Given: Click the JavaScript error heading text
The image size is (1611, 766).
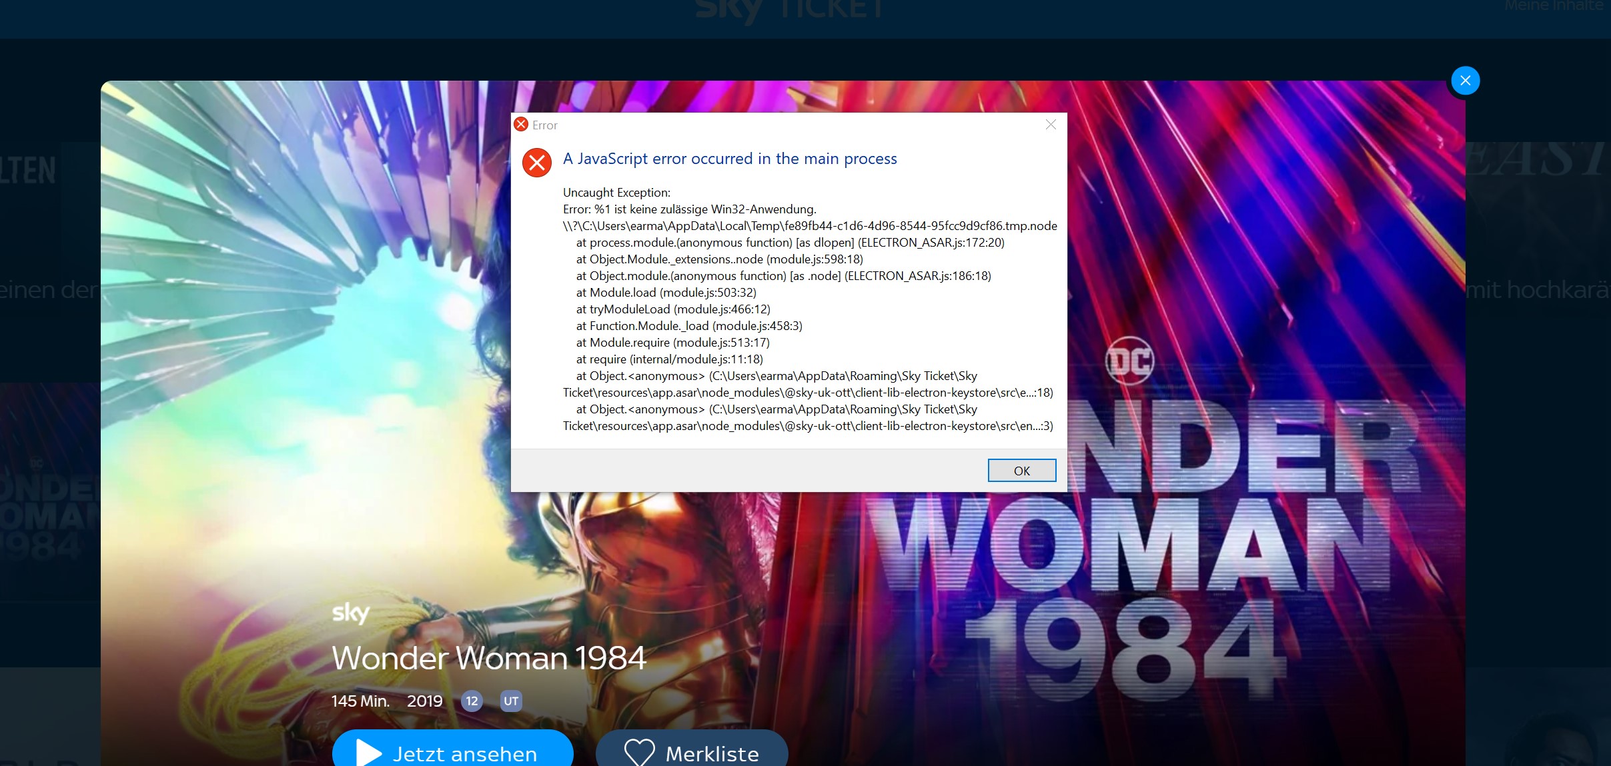Looking at the screenshot, I should click(x=730, y=159).
